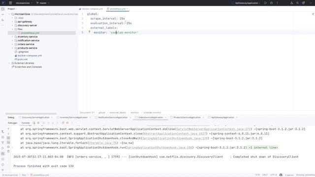The image size is (315, 177).
Task: Open the Project view options dropdown
Action: 12,9
